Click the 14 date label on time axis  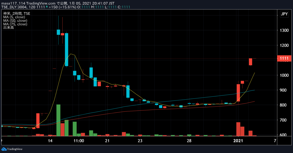pyautogui.click(x=50, y=141)
